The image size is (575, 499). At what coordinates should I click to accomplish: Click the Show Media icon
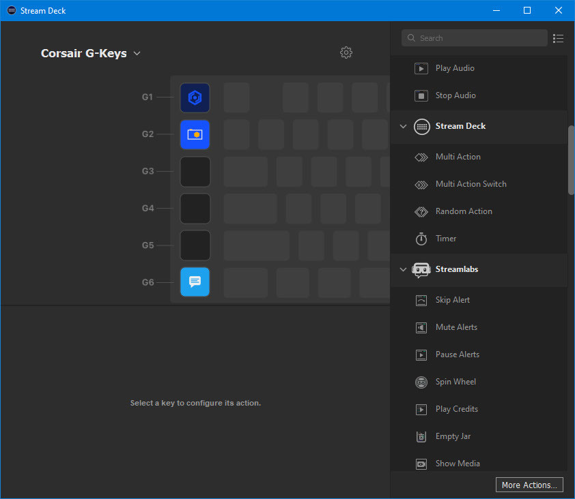[421, 464]
